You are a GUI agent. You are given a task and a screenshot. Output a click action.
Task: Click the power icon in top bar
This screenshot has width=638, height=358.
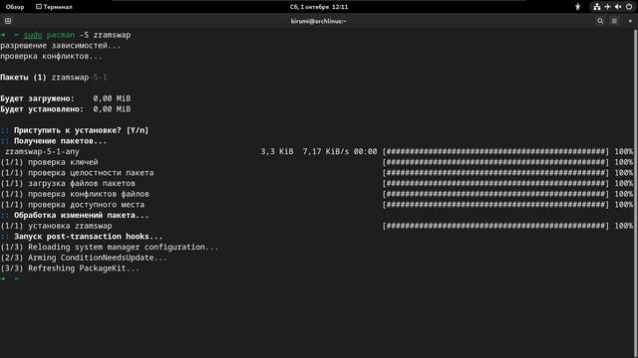pyautogui.click(x=629, y=7)
